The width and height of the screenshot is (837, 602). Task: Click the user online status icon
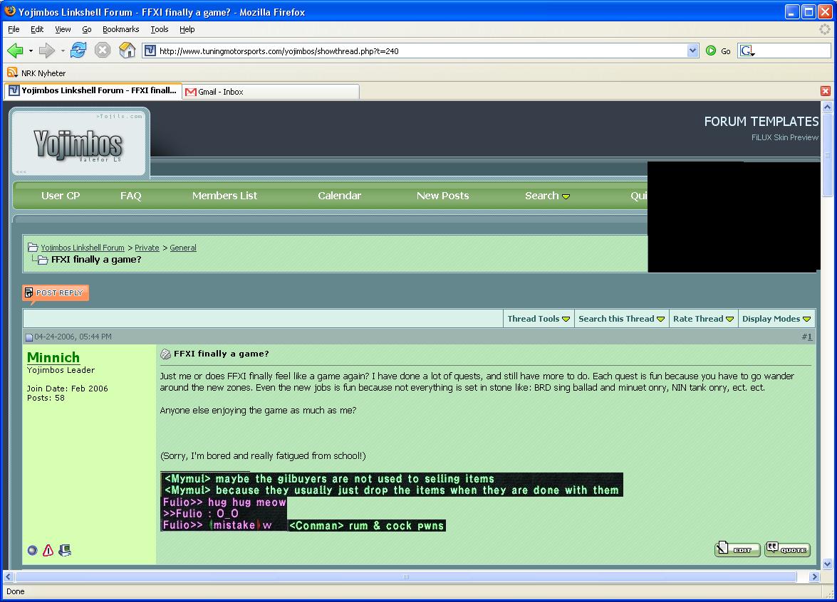point(32,550)
